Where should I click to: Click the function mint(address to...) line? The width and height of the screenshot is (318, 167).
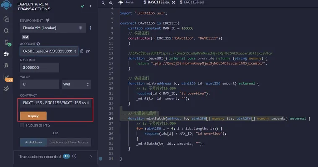point(194,83)
